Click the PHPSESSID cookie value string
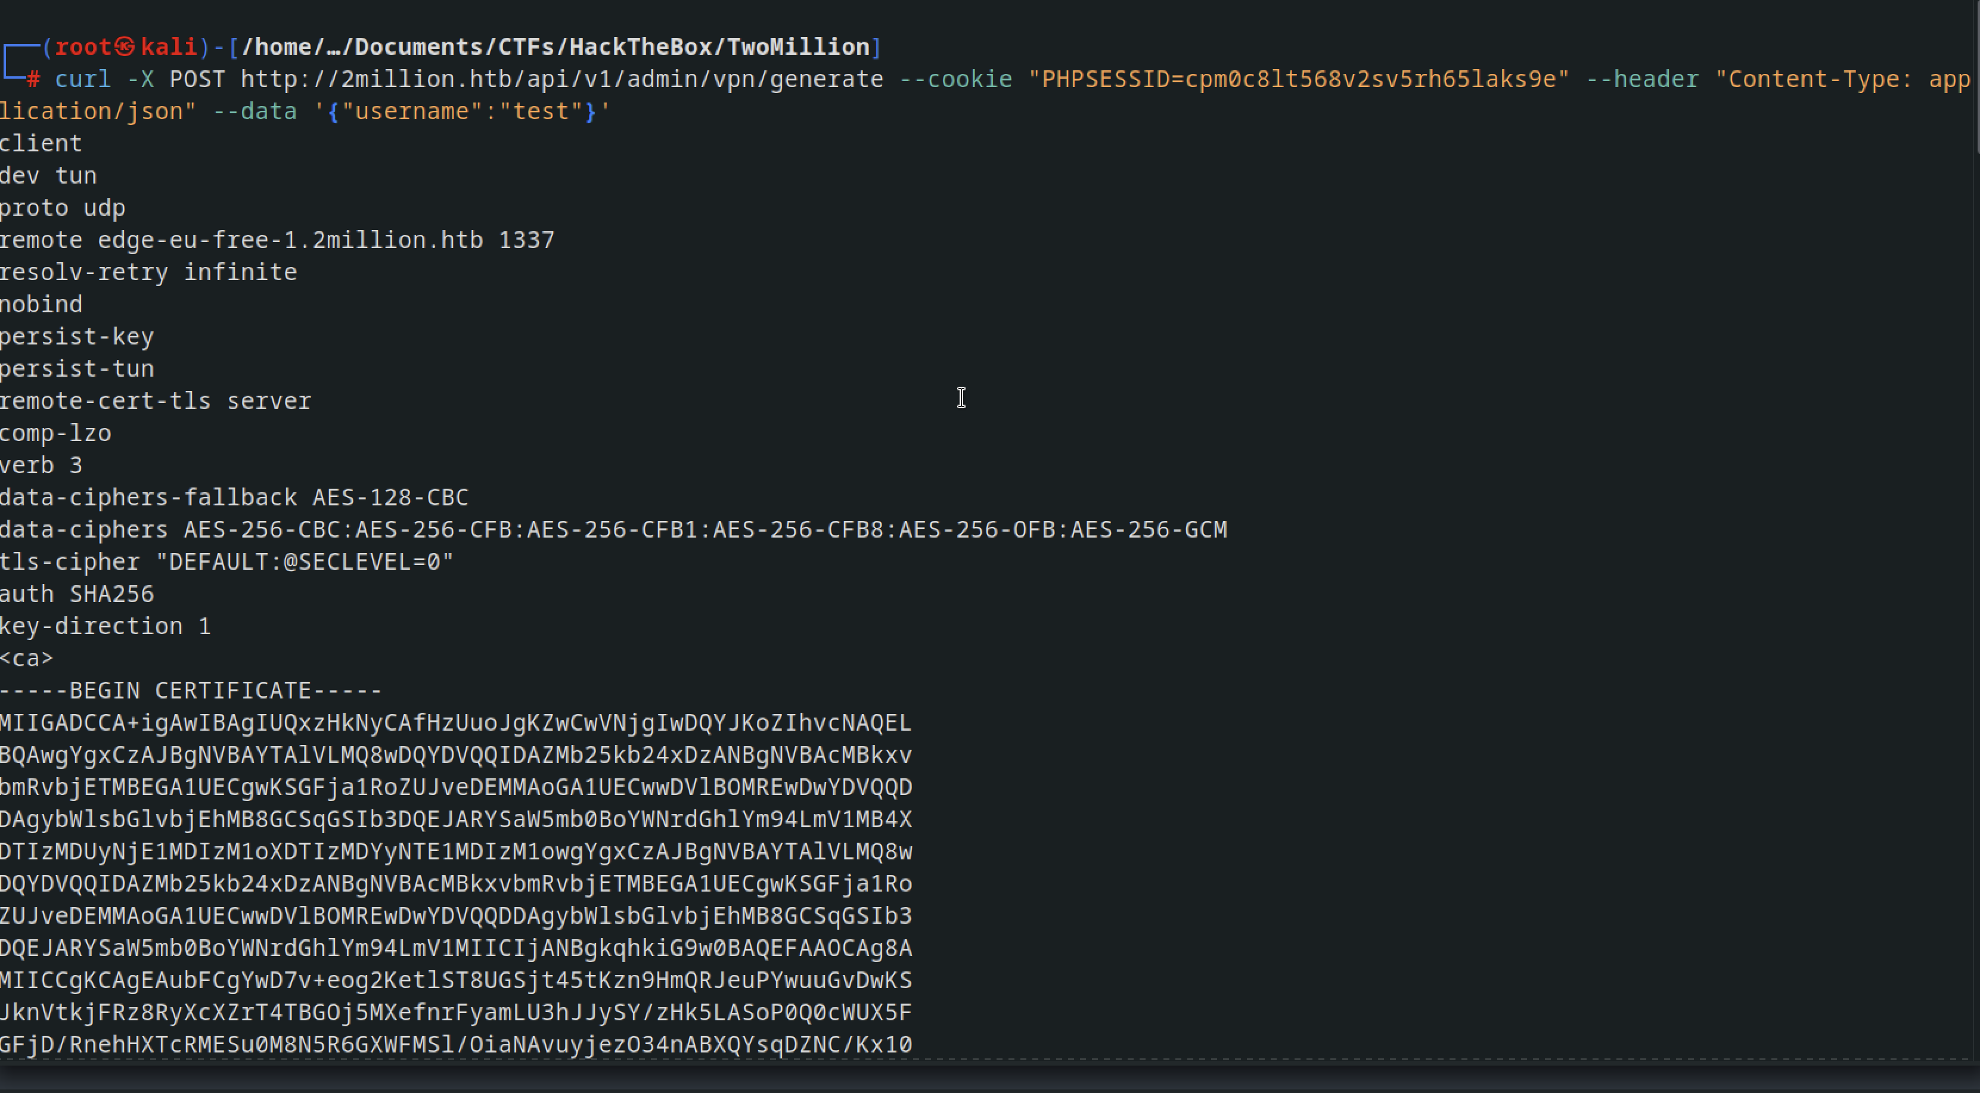The width and height of the screenshot is (1980, 1093). 1298,79
